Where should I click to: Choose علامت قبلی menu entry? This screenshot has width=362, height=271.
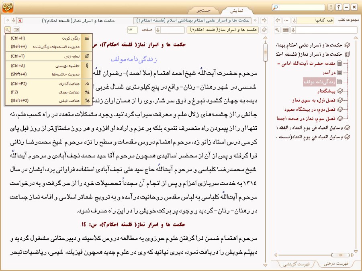[49, 101]
